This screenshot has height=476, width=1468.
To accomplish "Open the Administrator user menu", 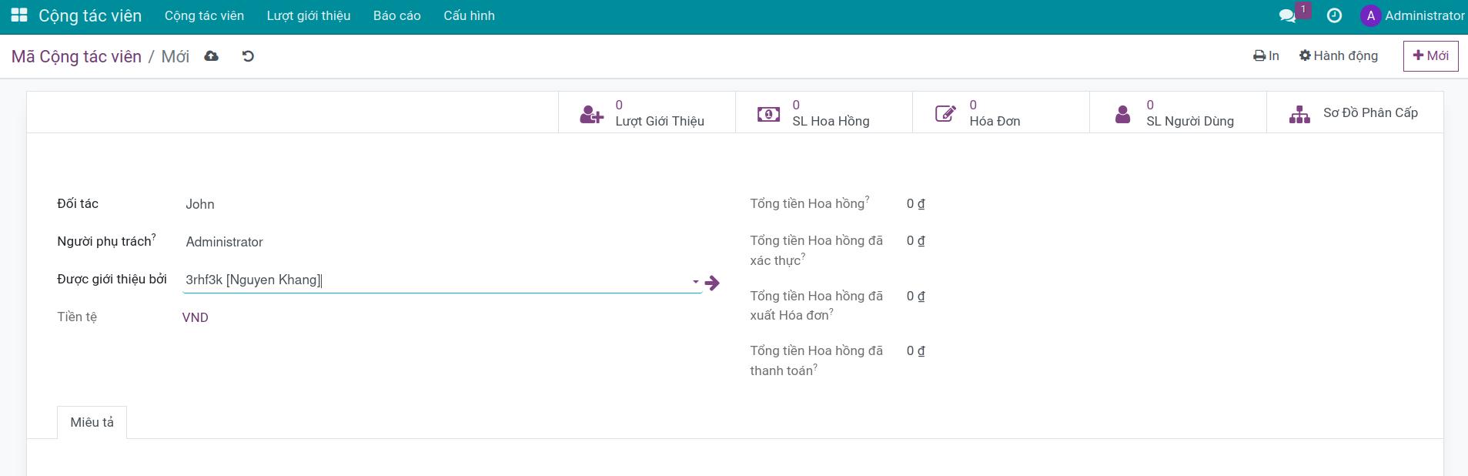I will tap(1413, 15).
